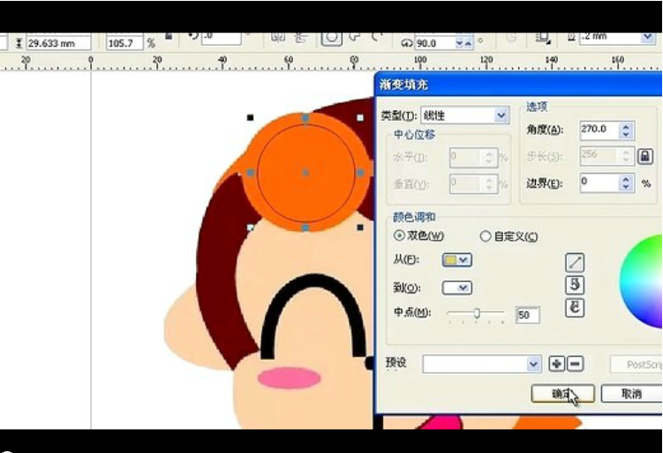Screen dimensions: 663x453
Task: Pick a color on the color wheel
Action: (641, 281)
